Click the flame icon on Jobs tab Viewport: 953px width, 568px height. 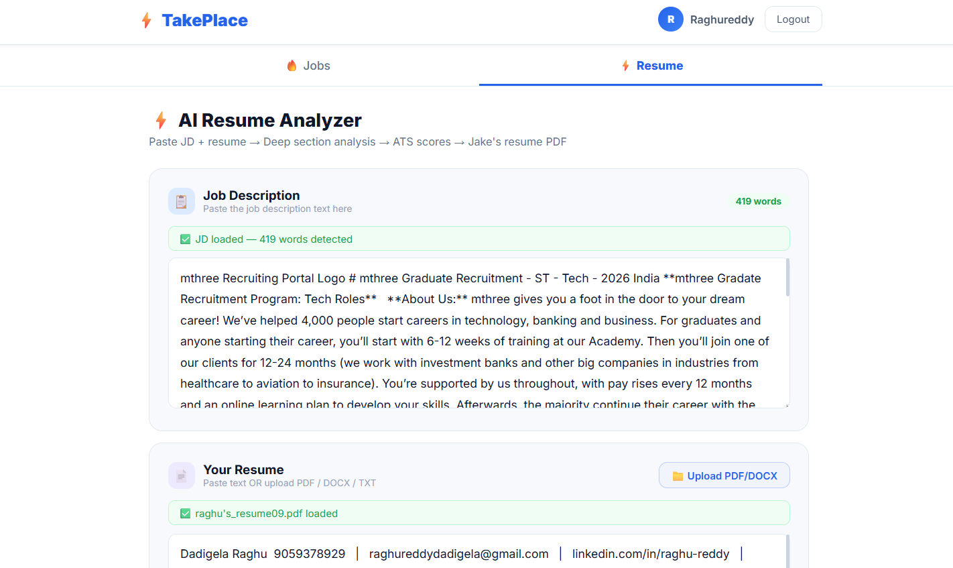click(x=292, y=66)
